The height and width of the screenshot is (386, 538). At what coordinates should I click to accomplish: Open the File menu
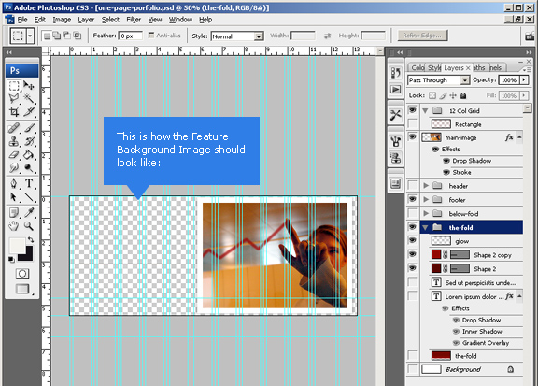point(22,20)
